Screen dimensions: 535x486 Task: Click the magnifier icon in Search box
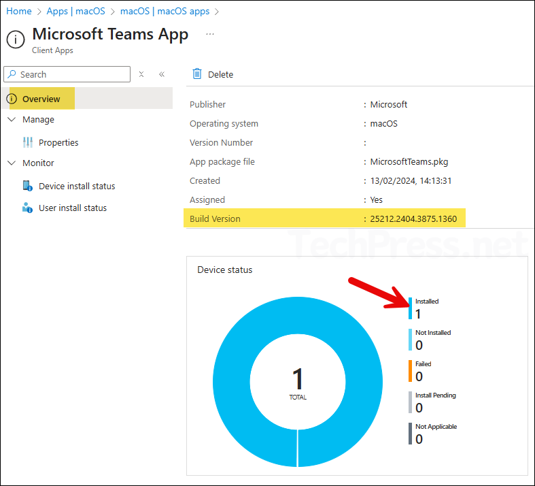coord(12,74)
